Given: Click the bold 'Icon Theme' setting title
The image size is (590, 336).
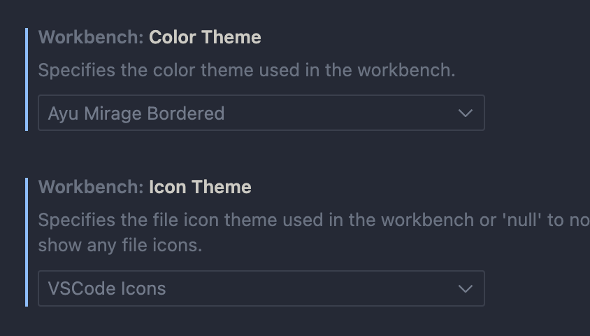Looking at the screenshot, I should tap(200, 187).
